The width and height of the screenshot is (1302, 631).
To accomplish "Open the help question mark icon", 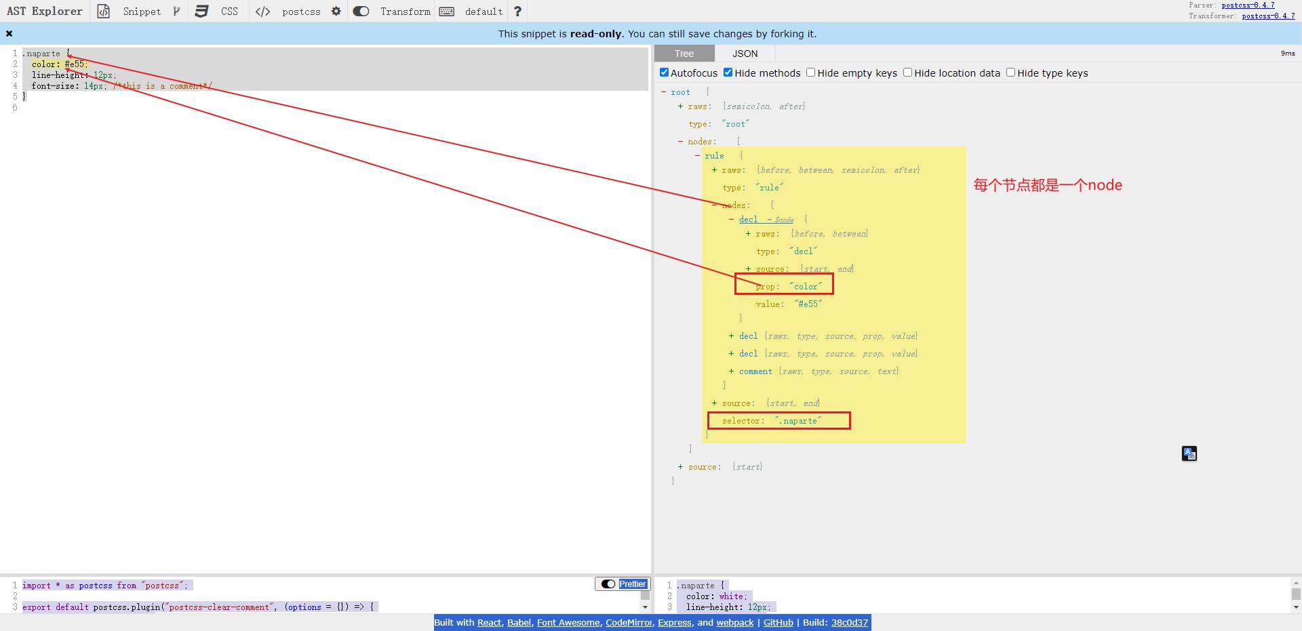I will coord(517,12).
